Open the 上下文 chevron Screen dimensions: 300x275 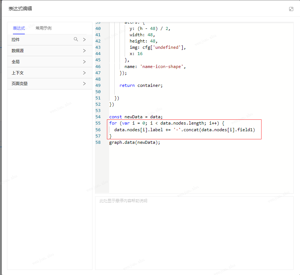click(84, 73)
